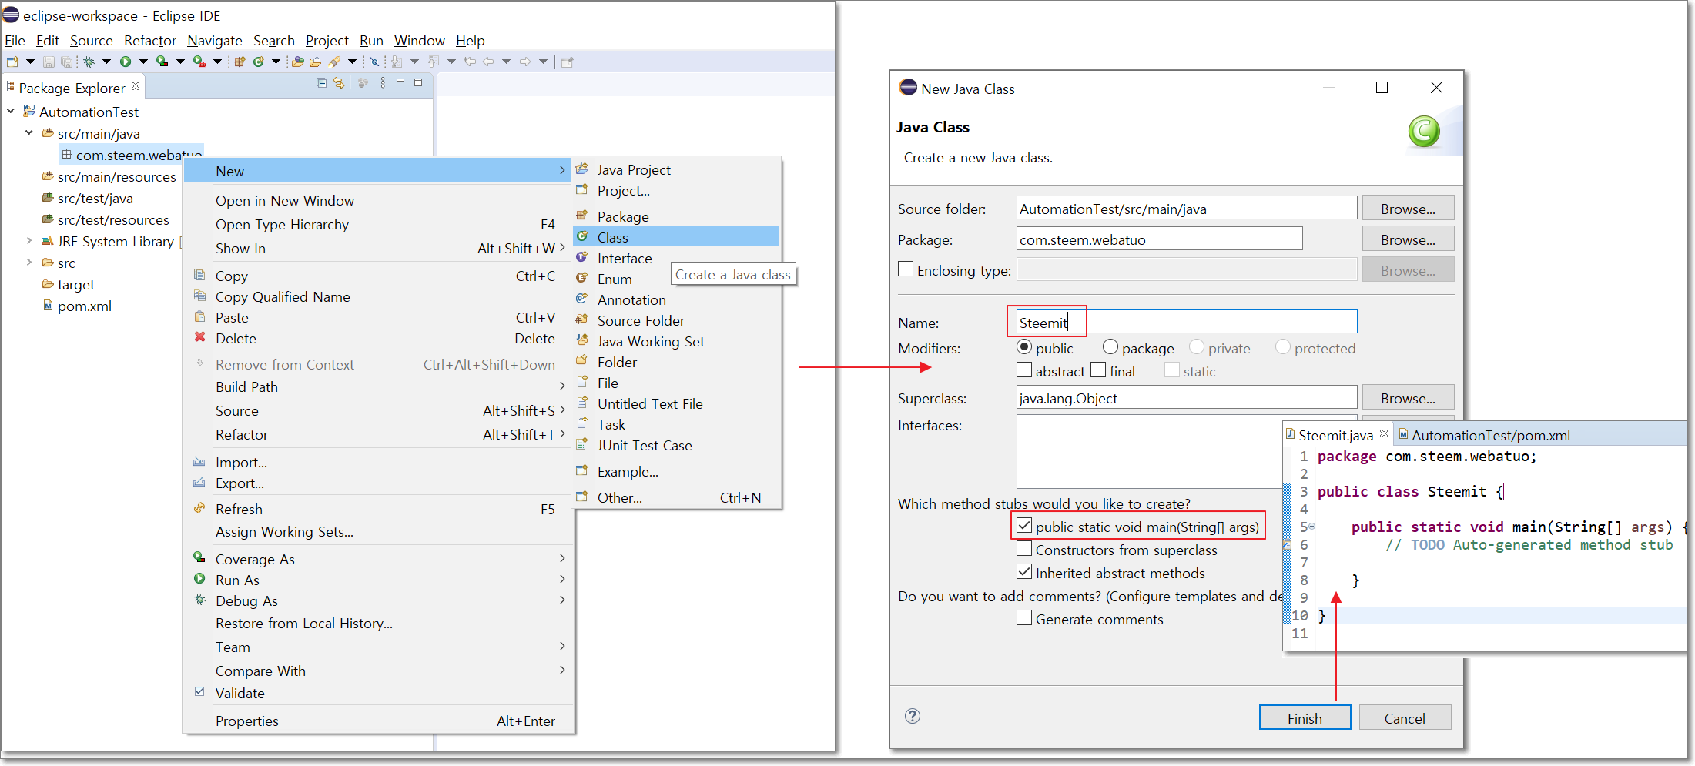Click the green Run toolbar icon

click(x=126, y=62)
